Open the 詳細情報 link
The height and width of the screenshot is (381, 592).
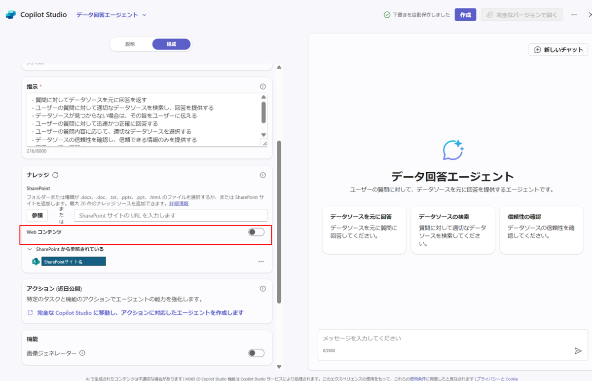[179, 203]
